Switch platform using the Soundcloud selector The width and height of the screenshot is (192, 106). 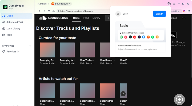61,4
